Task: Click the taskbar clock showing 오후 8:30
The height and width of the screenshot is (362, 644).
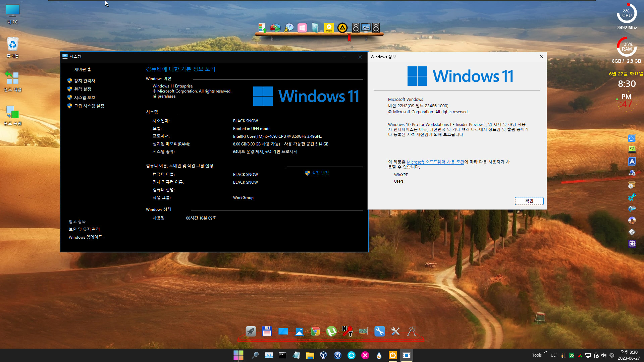Action: (x=629, y=355)
